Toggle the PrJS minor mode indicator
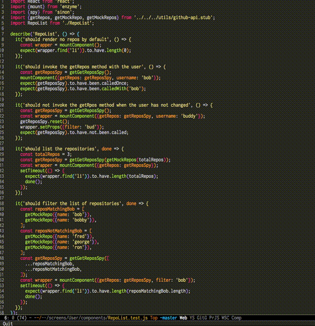The height and width of the screenshot is (326, 315). tap(214, 318)
